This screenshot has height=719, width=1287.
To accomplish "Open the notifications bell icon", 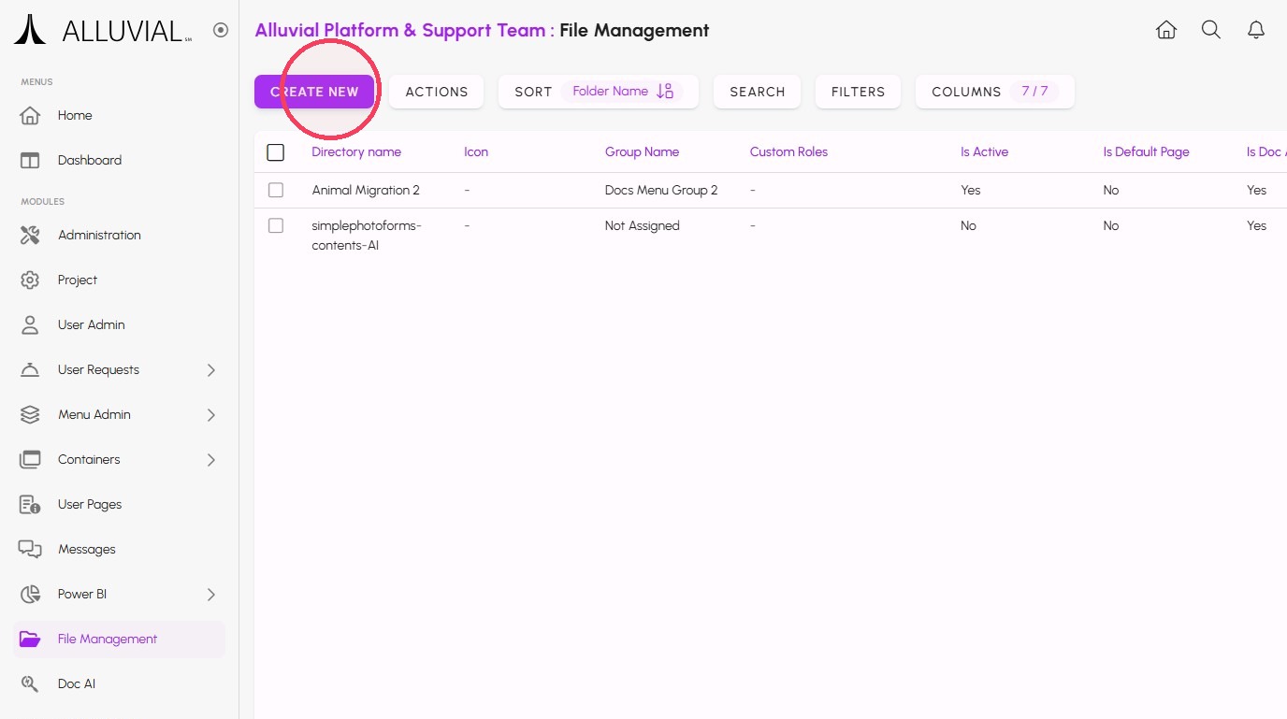I will pyautogui.click(x=1256, y=30).
